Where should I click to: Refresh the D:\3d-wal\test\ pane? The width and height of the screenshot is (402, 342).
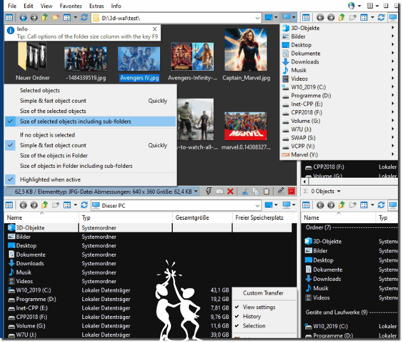tap(84, 18)
